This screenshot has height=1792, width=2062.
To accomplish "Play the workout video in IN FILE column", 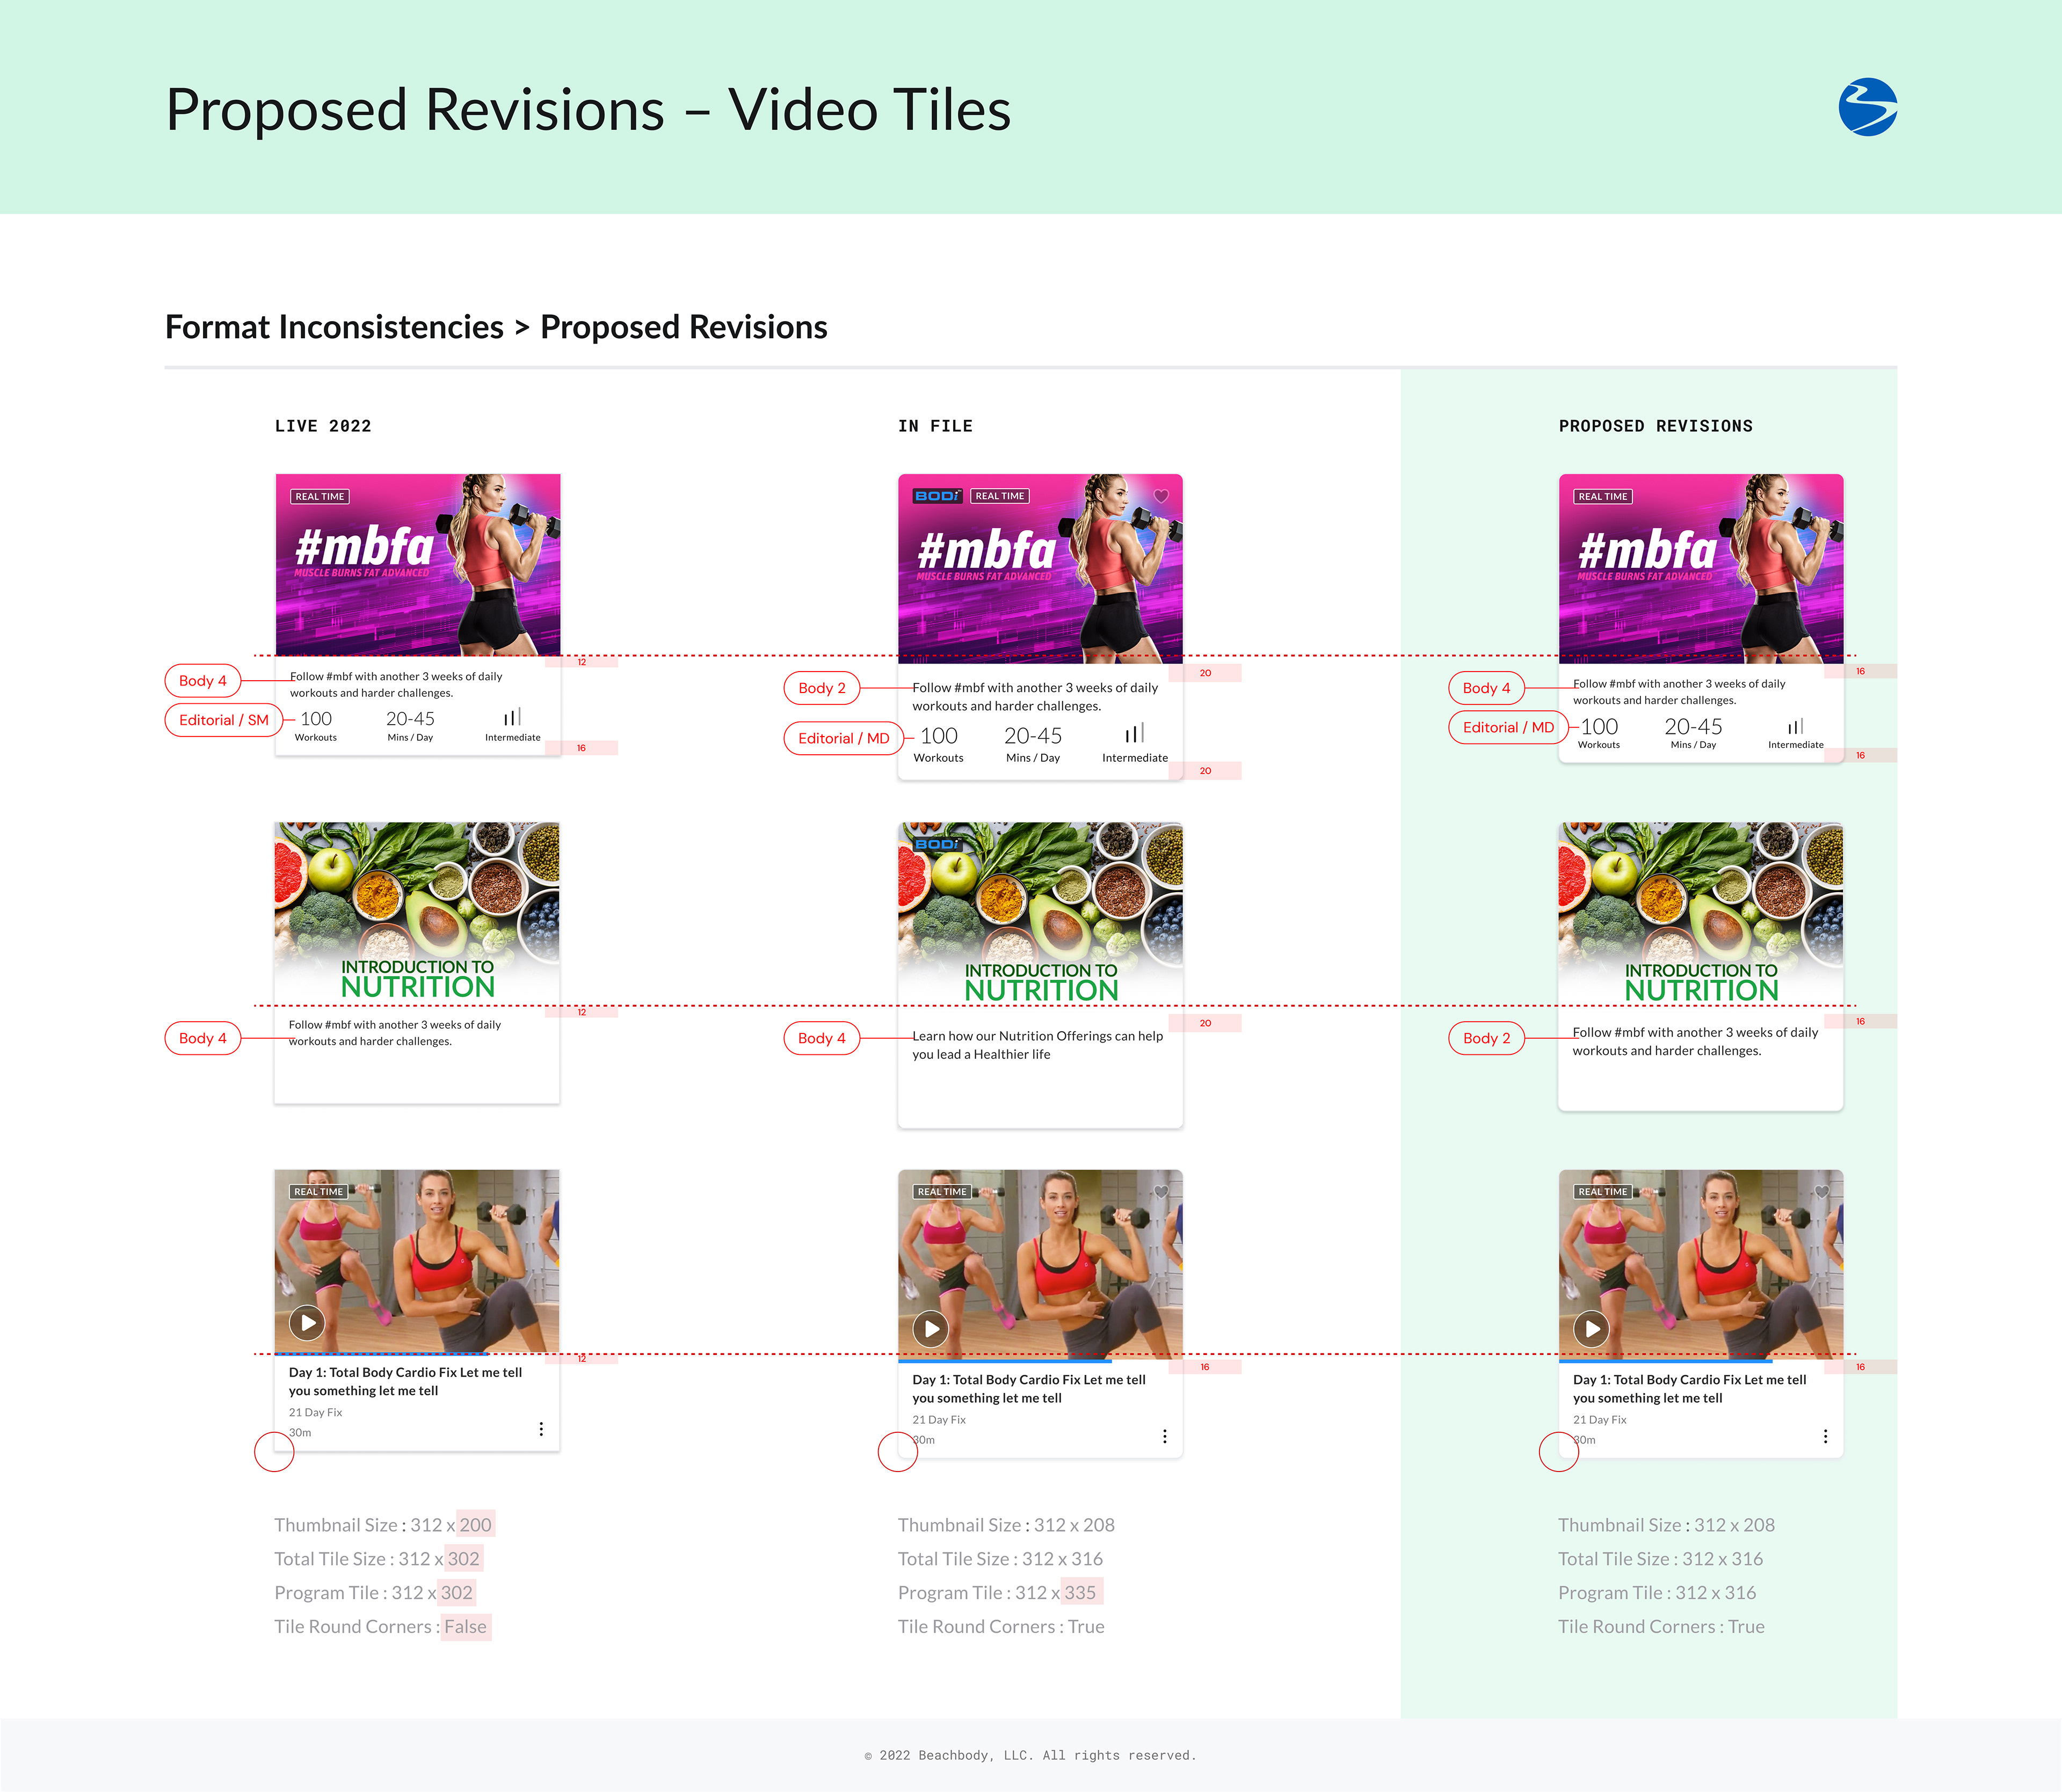I will point(930,1329).
